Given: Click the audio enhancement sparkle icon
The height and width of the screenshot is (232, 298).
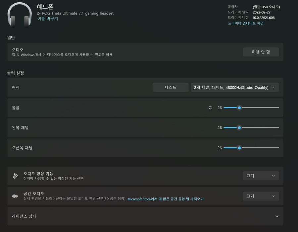Looking at the screenshot, I should 15,176.
